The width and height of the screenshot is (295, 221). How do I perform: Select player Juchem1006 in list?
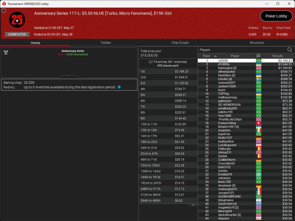(245, 86)
